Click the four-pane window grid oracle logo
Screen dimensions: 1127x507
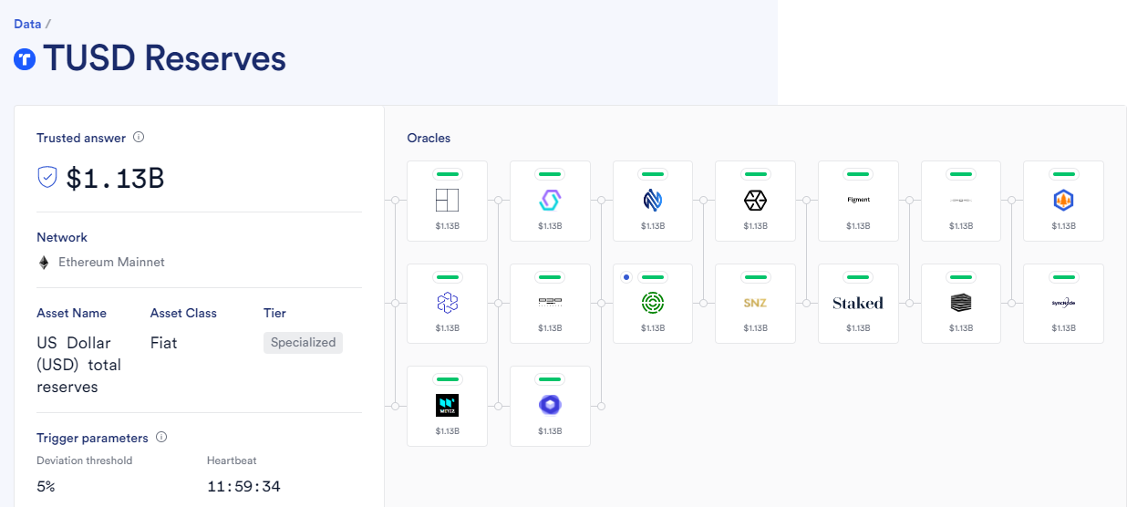[447, 200]
